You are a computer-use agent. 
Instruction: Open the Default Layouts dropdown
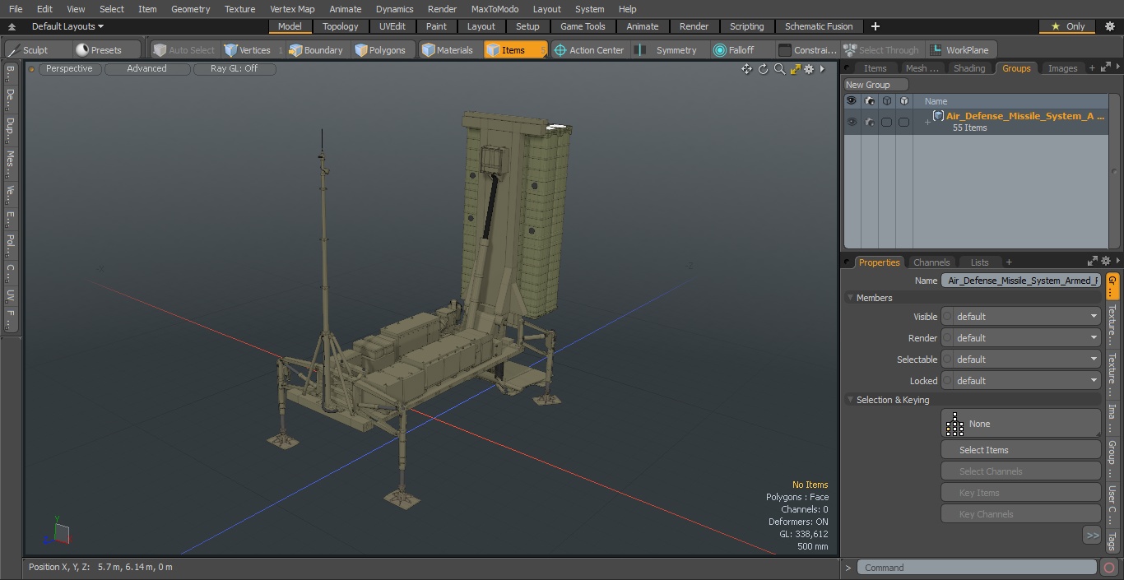[x=67, y=26]
